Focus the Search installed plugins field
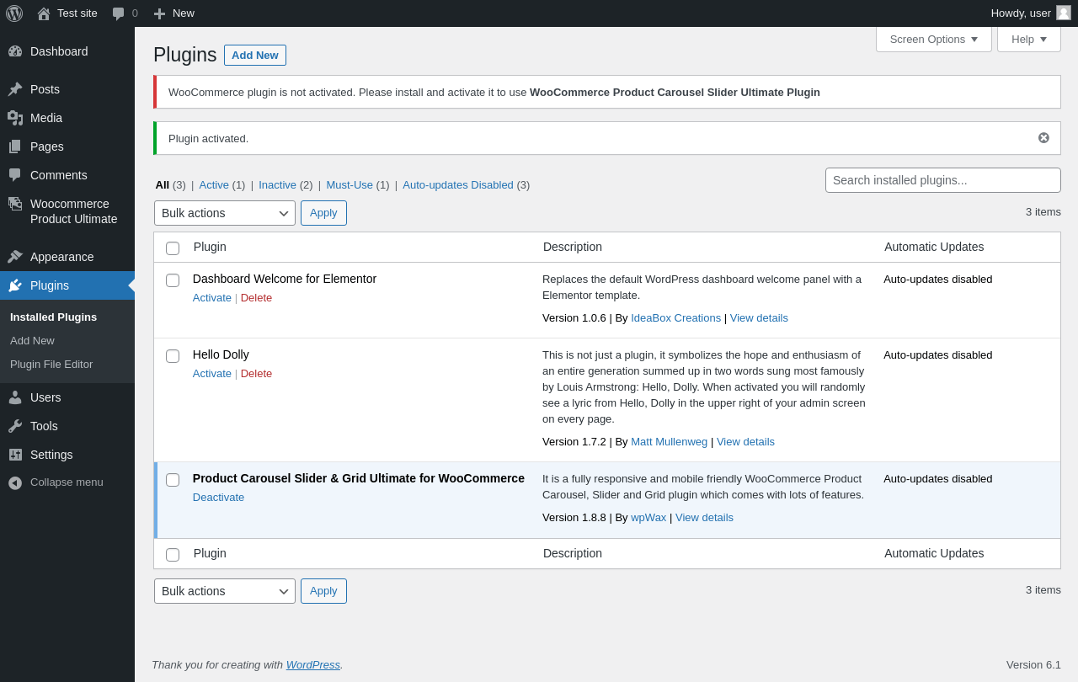Image resolution: width=1078 pixels, height=682 pixels. [x=942, y=180]
